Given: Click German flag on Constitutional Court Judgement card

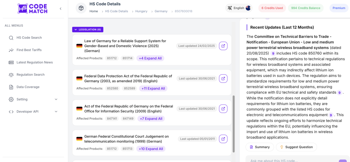Looking at the screenshot, I should (79, 139).
